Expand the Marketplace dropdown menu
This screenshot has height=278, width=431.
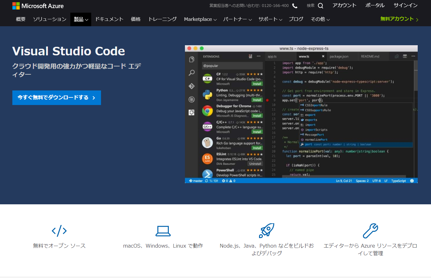(x=200, y=19)
